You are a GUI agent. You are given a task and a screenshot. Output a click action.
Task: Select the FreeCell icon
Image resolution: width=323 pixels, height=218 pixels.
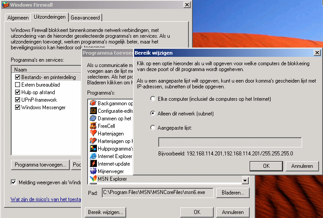[93, 126]
